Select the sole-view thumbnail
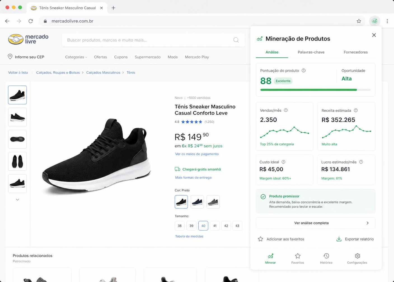Viewport: 394px width, 282px height. tap(17, 139)
